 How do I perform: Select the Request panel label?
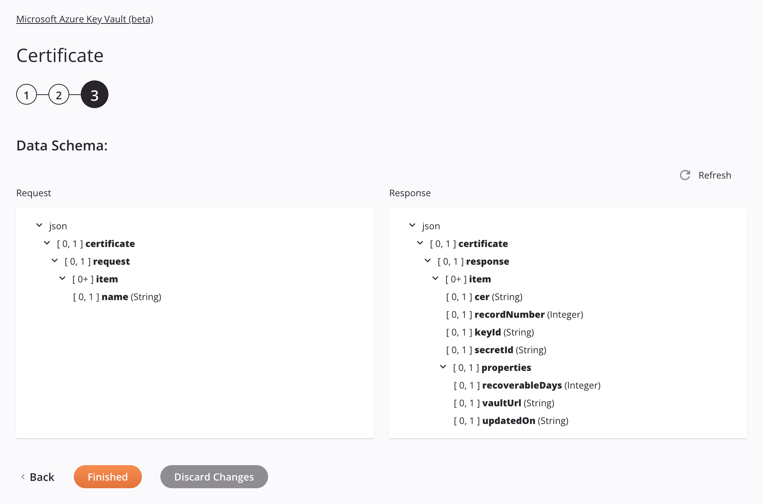click(x=33, y=193)
